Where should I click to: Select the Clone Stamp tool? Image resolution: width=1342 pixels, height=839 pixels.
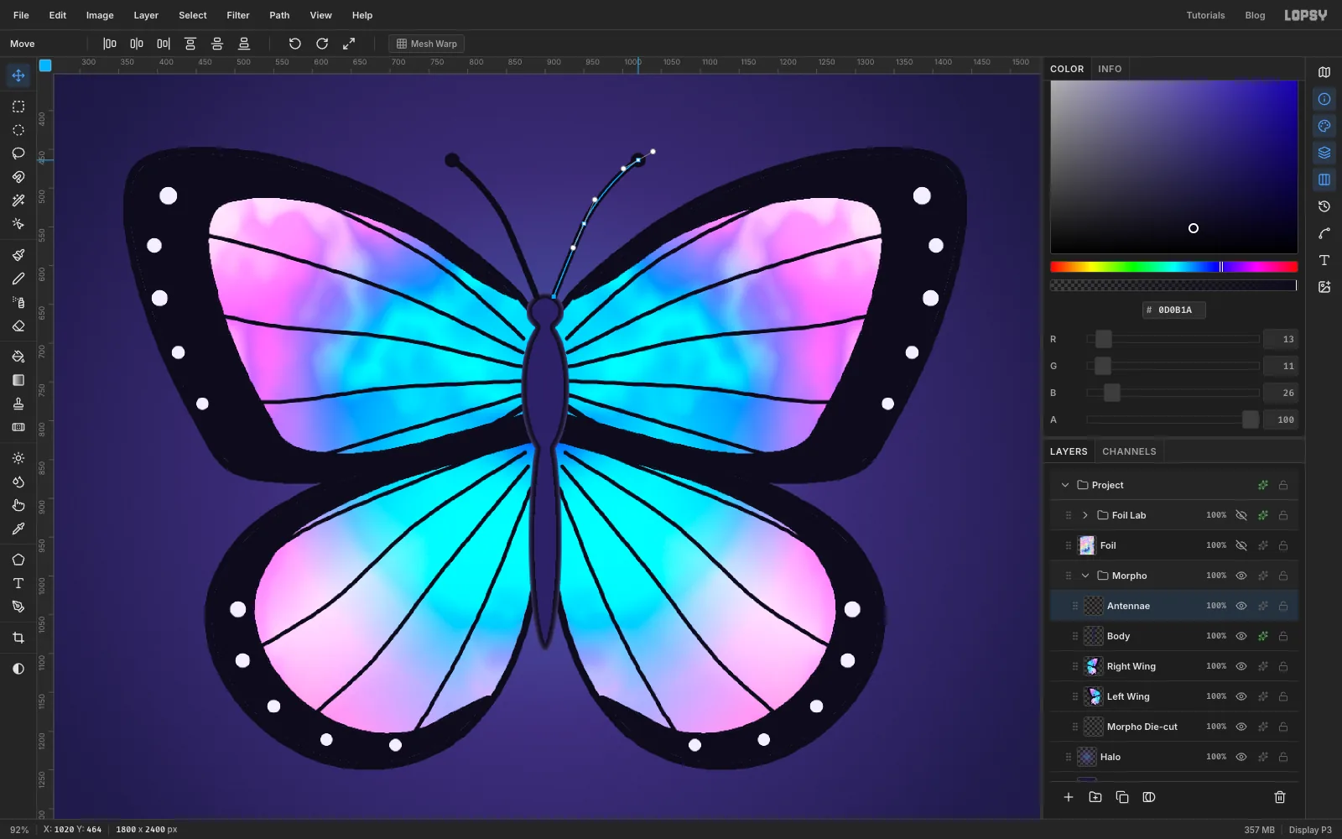tap(18, 404)
